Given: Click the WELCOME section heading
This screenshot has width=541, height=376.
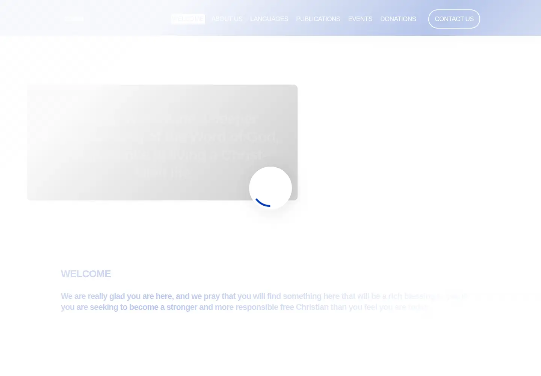Looking at the screenshot, I should (86, 274).
